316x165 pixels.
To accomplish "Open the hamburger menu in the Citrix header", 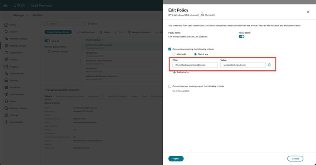I will click(x=5, y=5).
